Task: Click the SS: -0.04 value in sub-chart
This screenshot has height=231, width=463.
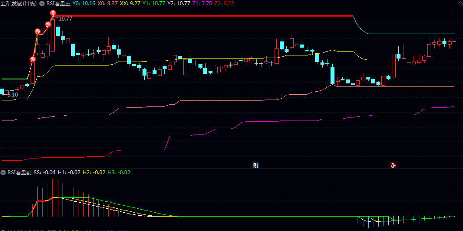Action: tap(45, 172)
